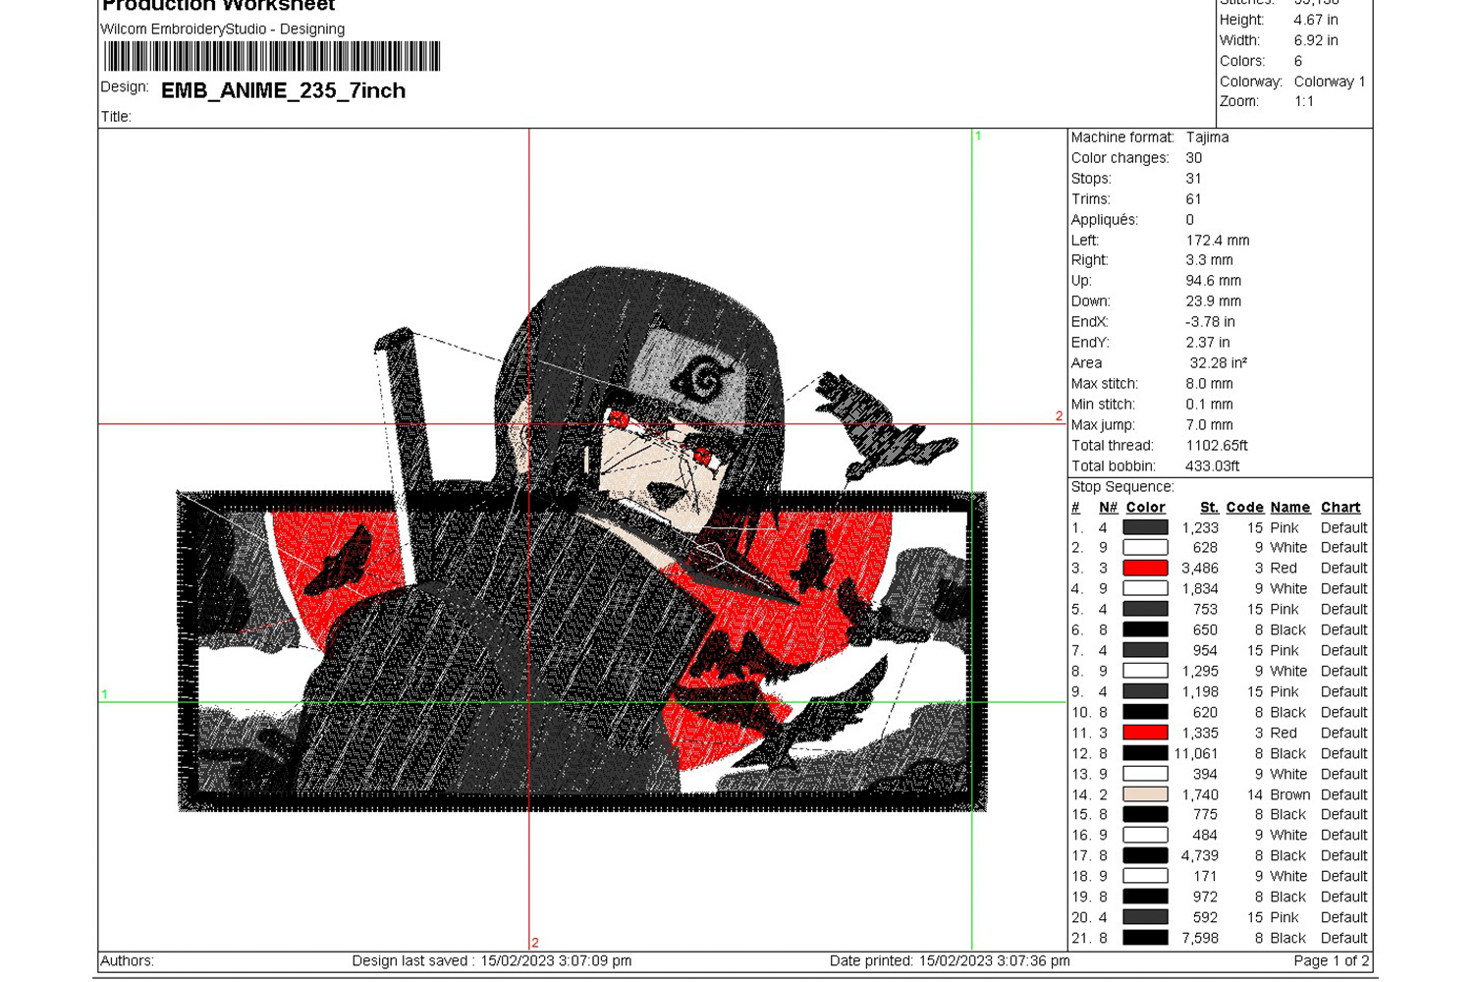Click the underlined Name column header
1475x982 pixels.
point(1289,508)
